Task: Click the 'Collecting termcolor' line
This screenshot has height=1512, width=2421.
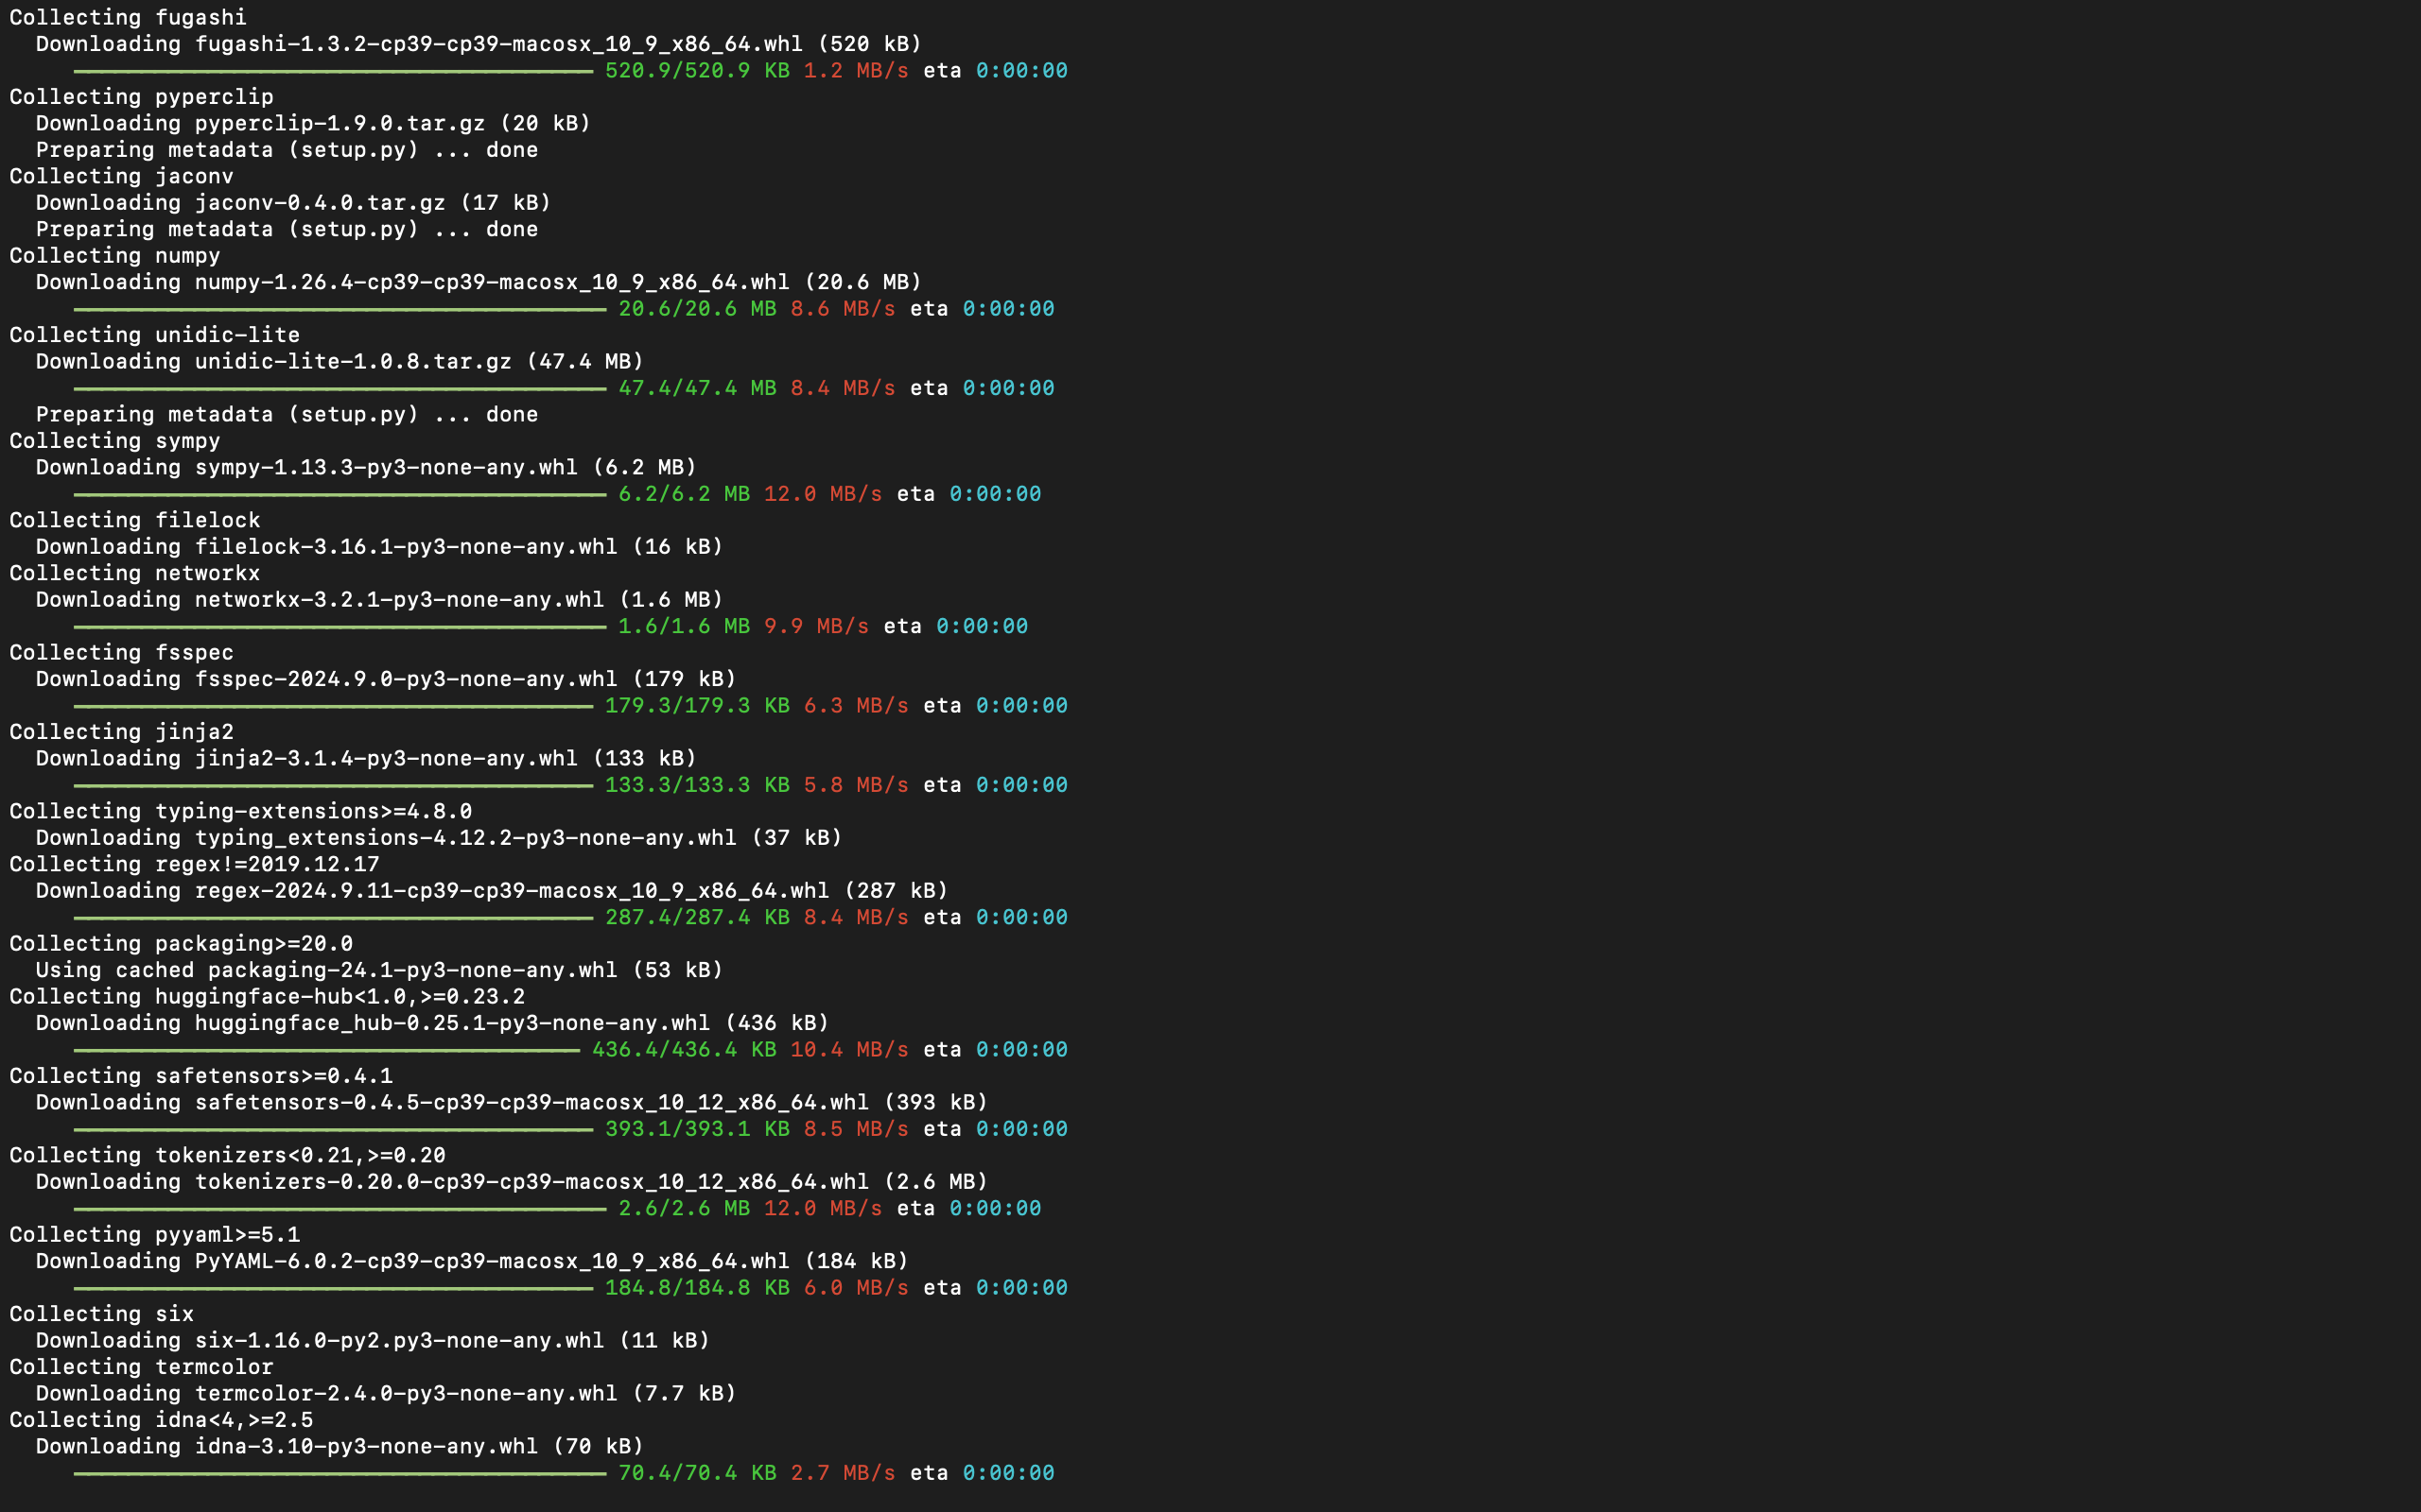Action: pos(141,1367)
